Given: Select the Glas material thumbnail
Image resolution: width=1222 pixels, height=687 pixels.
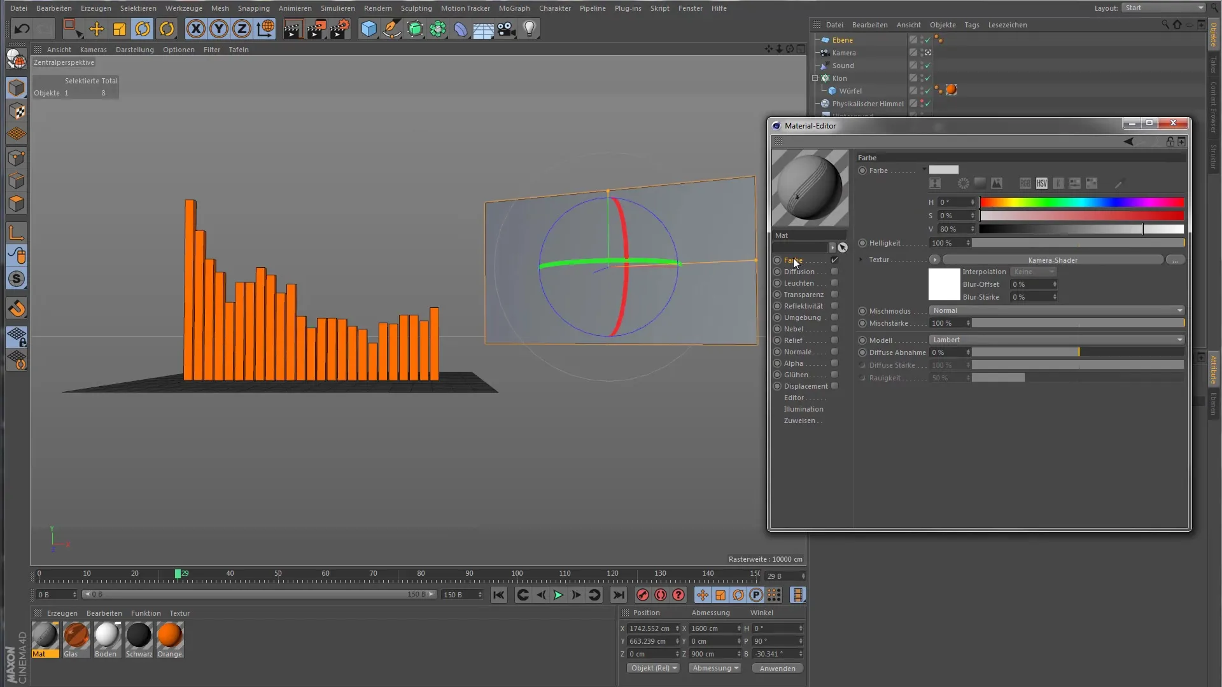Looking at the screenshot, I should point(76,640).
